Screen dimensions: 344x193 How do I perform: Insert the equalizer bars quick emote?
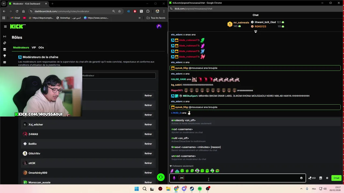tap(177, 171)
